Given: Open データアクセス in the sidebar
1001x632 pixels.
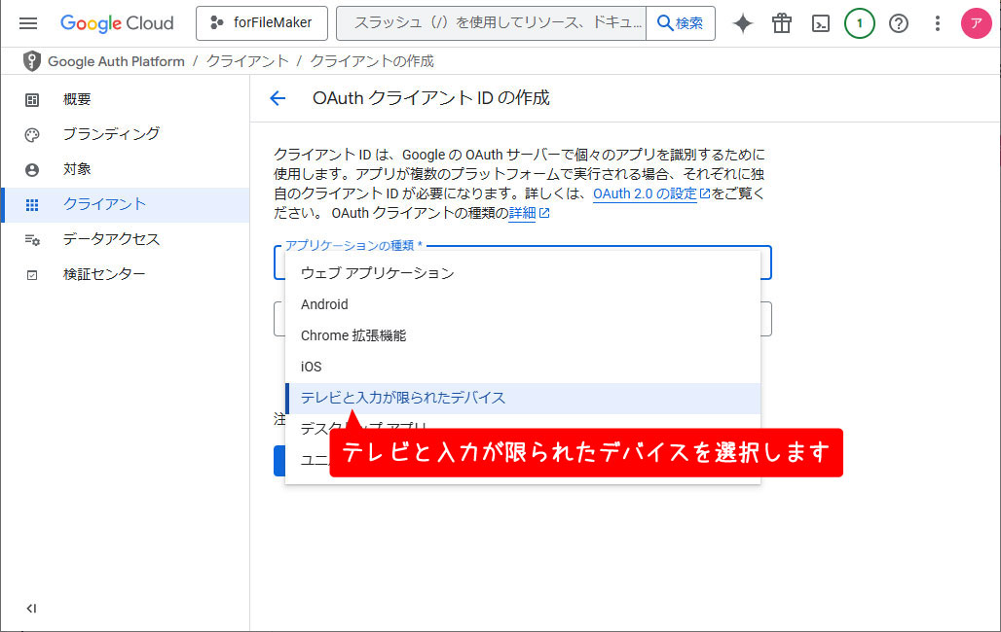Looking at the screenshot, I should click(x=125, y=240).
